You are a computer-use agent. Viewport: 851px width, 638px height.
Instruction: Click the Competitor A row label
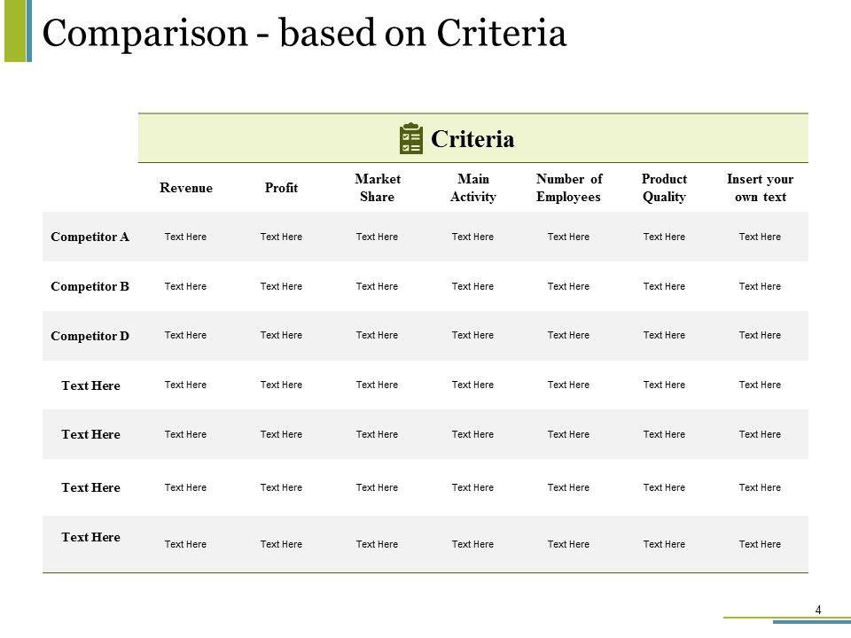[90, 237]
